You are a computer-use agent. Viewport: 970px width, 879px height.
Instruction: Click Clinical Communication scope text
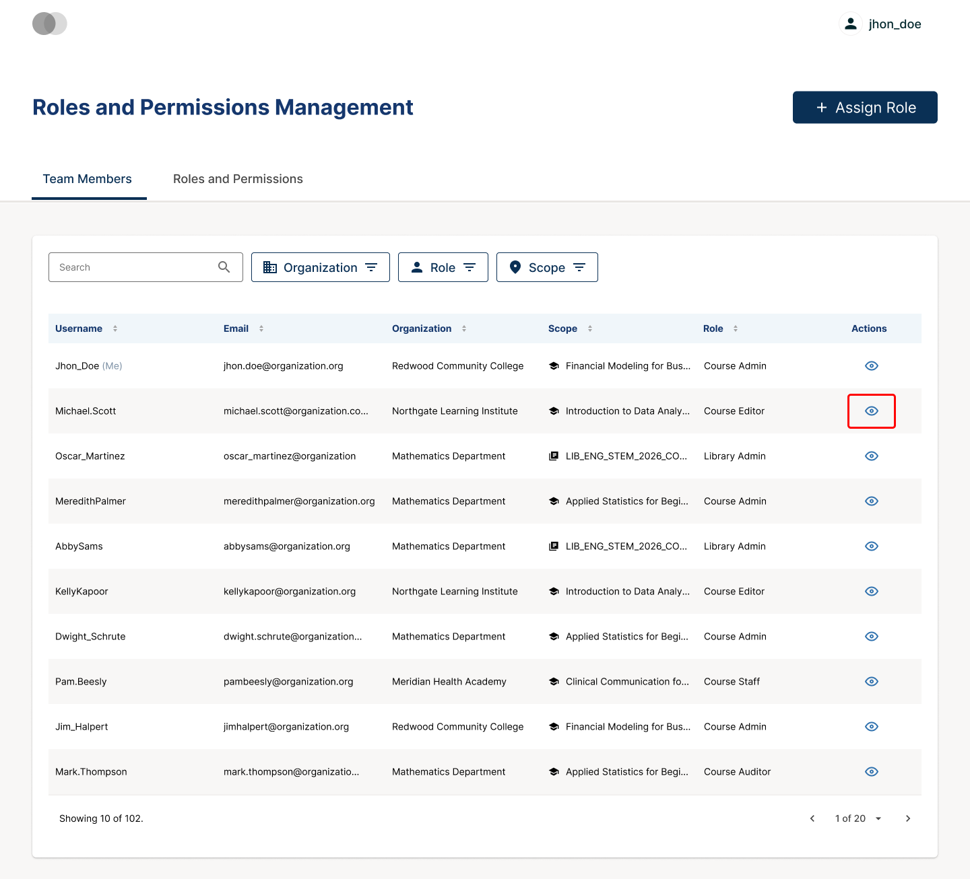pos(627,682)
